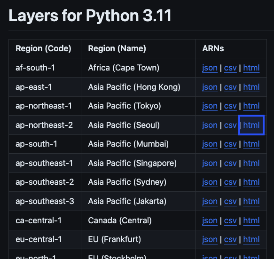Open html ARNs for eu-central-1
Image resolution: width=274 pixels, height=259 pixels.
tap(251, 239)
